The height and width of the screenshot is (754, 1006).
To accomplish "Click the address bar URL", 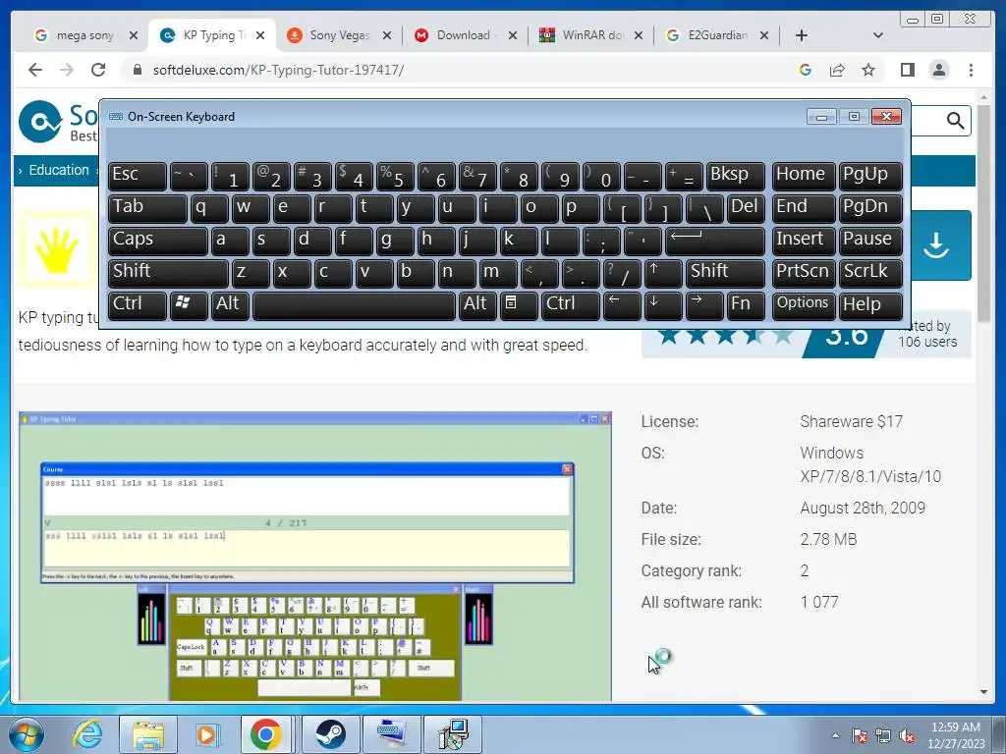I will (278, 70).
